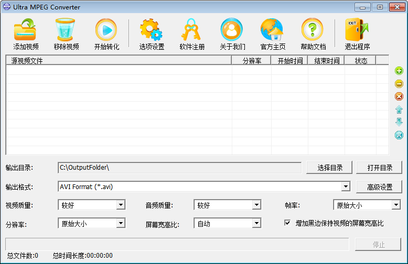Click the 输出目录: label

tap(19, 168)
